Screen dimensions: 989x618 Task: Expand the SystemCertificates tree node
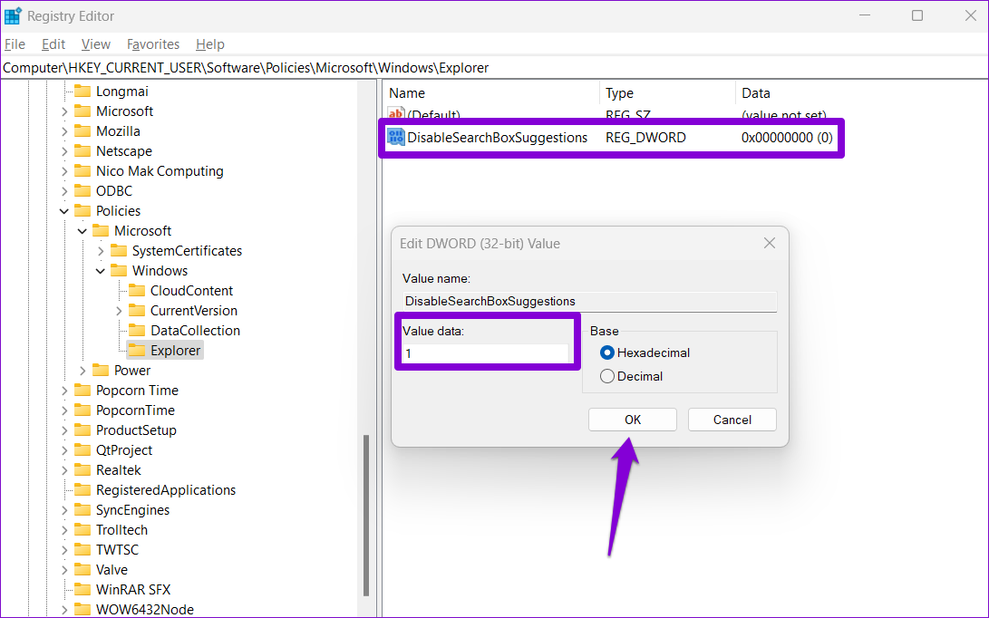[101, 251]
